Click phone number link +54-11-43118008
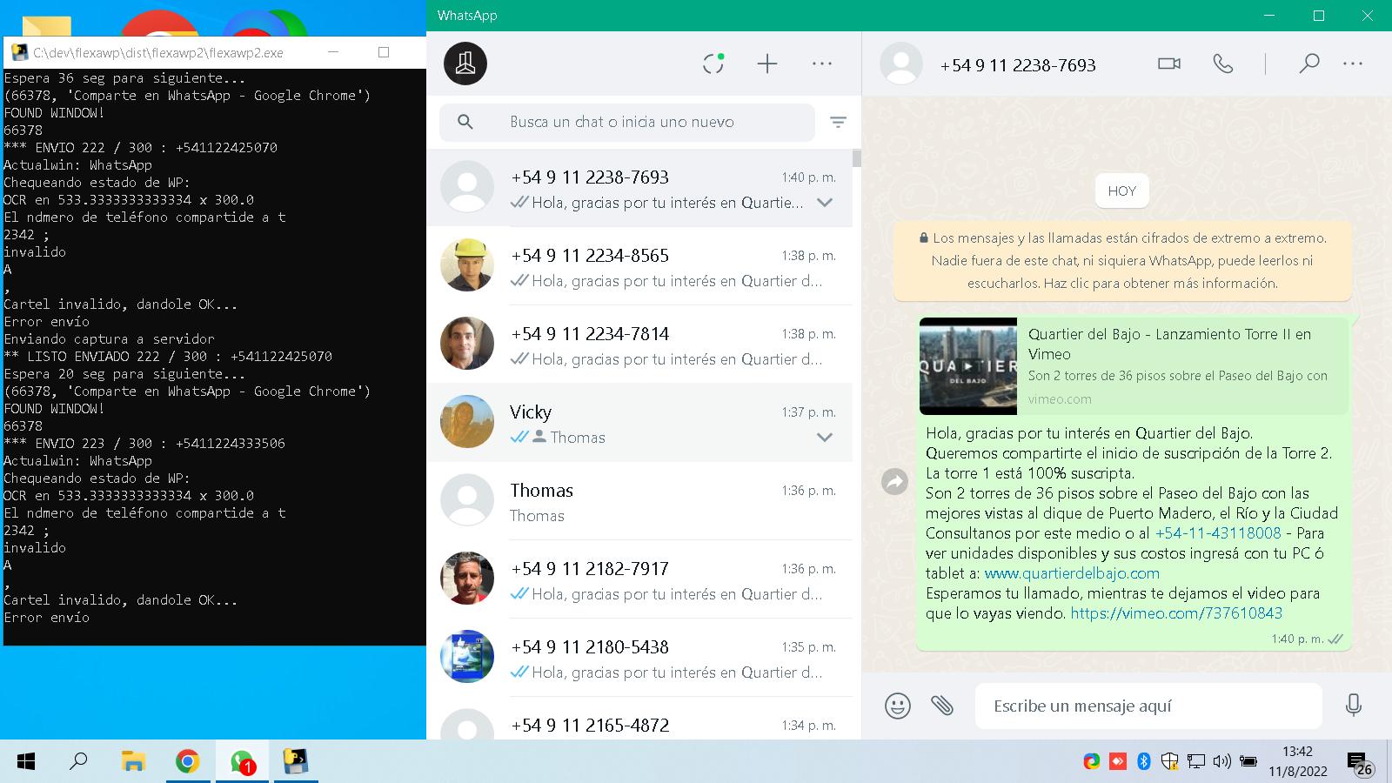 (1218, 533)
